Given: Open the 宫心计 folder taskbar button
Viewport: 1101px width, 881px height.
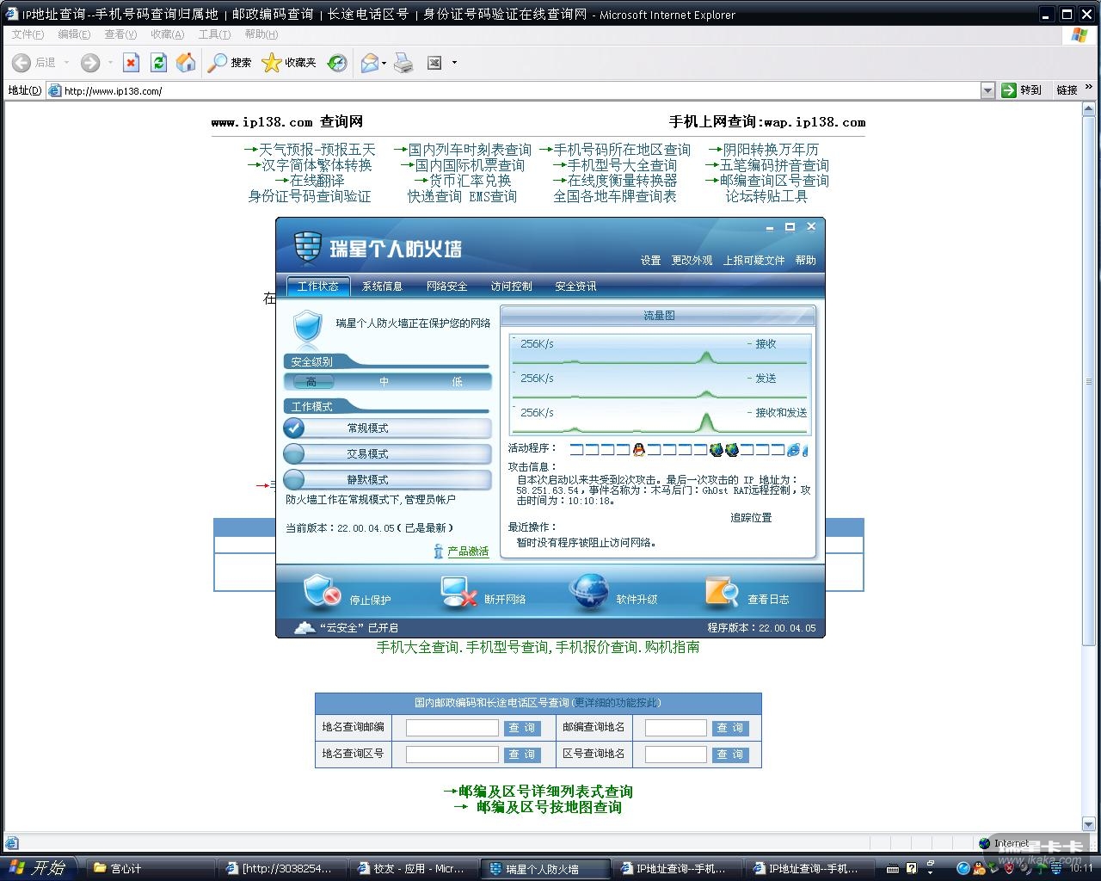Looking at the screenshot, I should tap(151, 869).
